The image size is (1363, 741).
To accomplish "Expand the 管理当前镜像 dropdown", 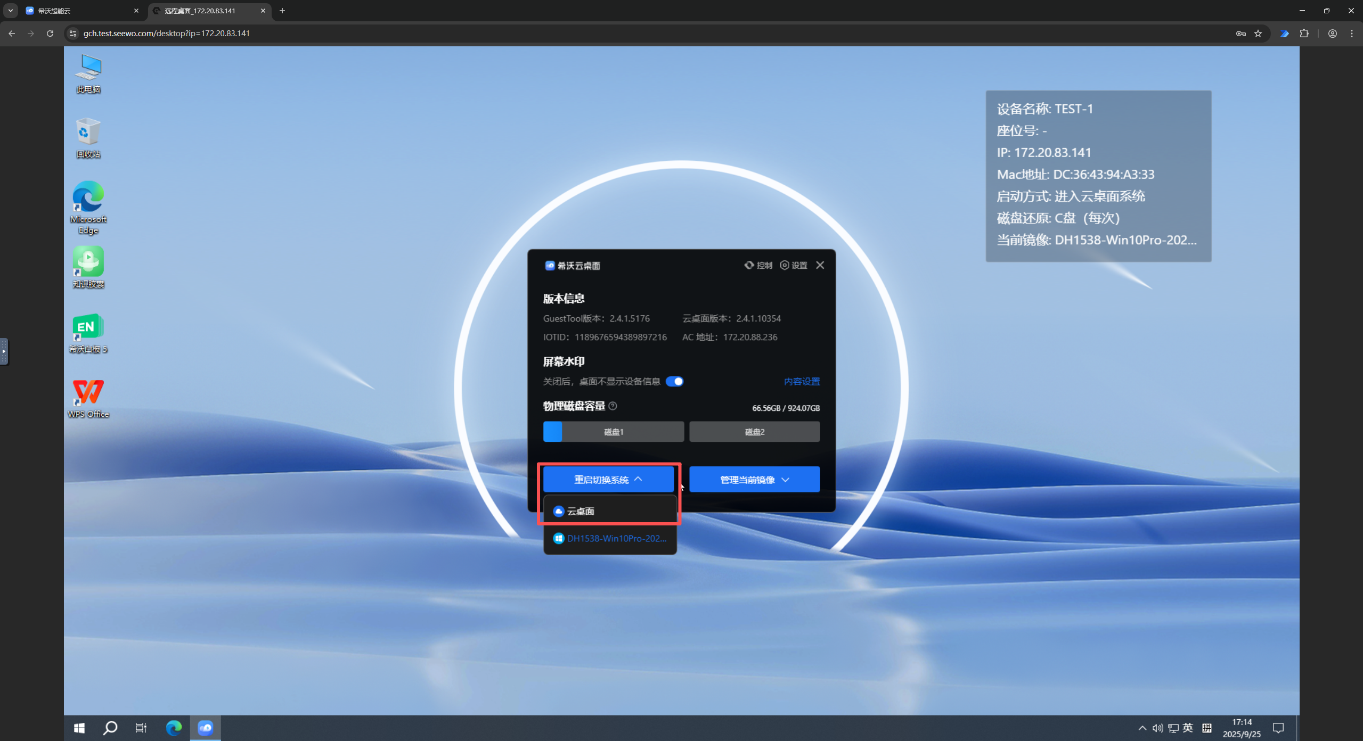I will (x=754, y=480).
